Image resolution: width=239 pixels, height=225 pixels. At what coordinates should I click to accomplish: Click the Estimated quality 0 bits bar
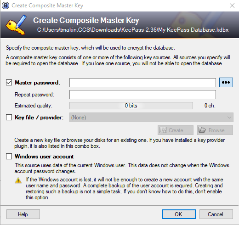coord(131,106)
